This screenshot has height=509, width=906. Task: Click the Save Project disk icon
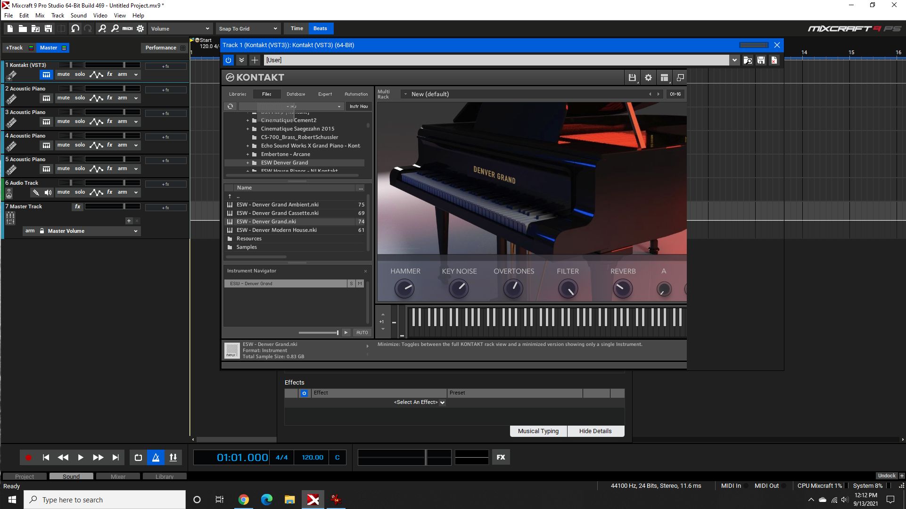(48, 29)
